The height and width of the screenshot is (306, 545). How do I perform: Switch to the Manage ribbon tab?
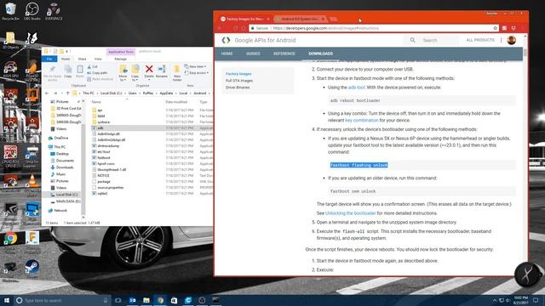pos(121,59)
